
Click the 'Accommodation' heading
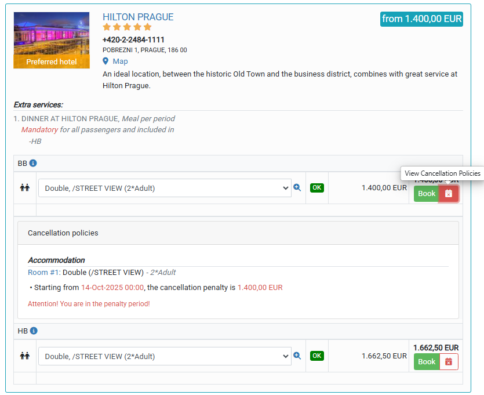[x=56, y=260]
